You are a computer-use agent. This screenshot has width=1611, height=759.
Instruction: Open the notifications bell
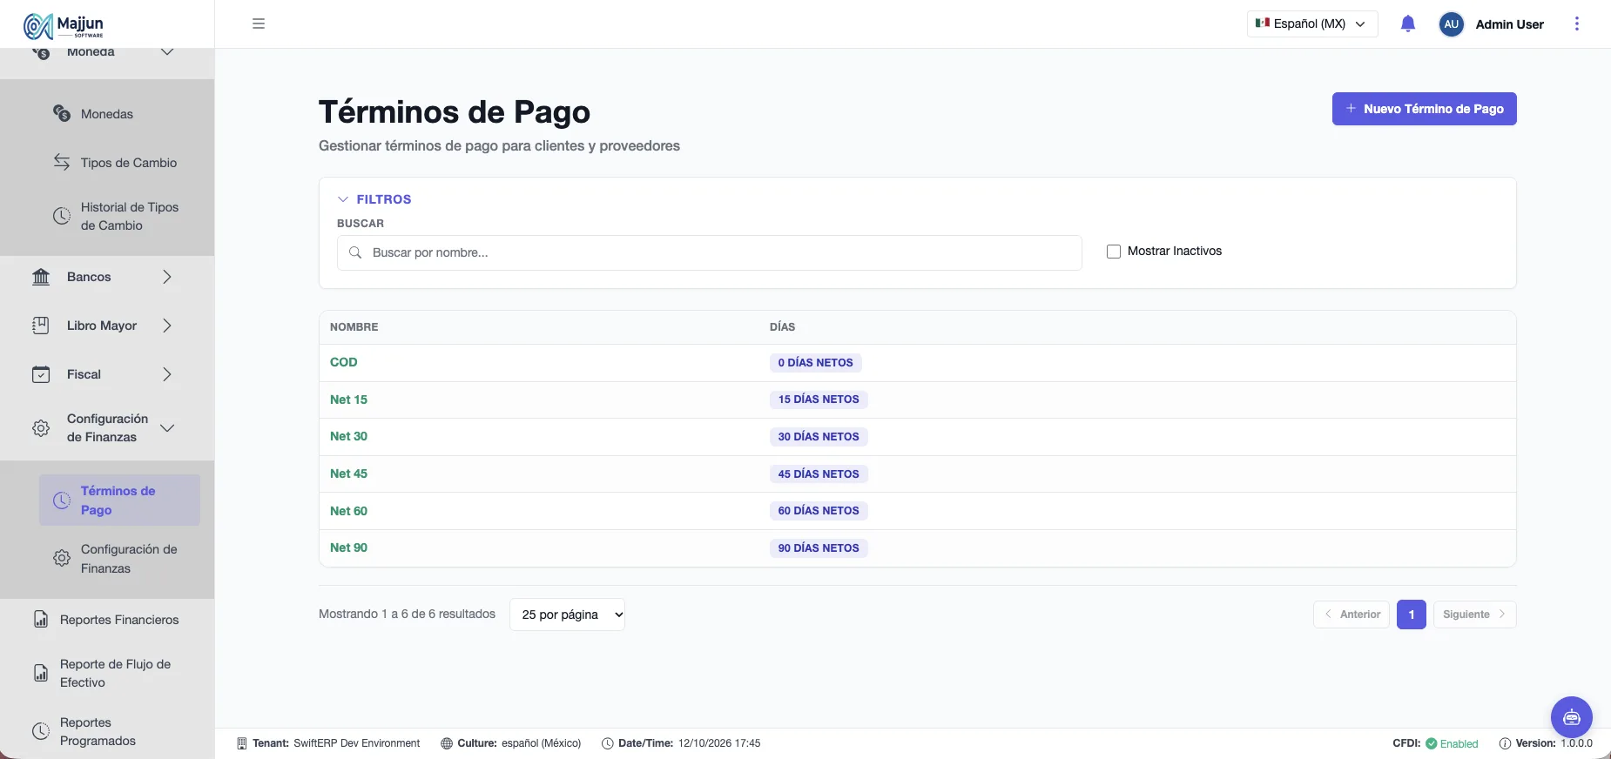tap(1408, 24)
